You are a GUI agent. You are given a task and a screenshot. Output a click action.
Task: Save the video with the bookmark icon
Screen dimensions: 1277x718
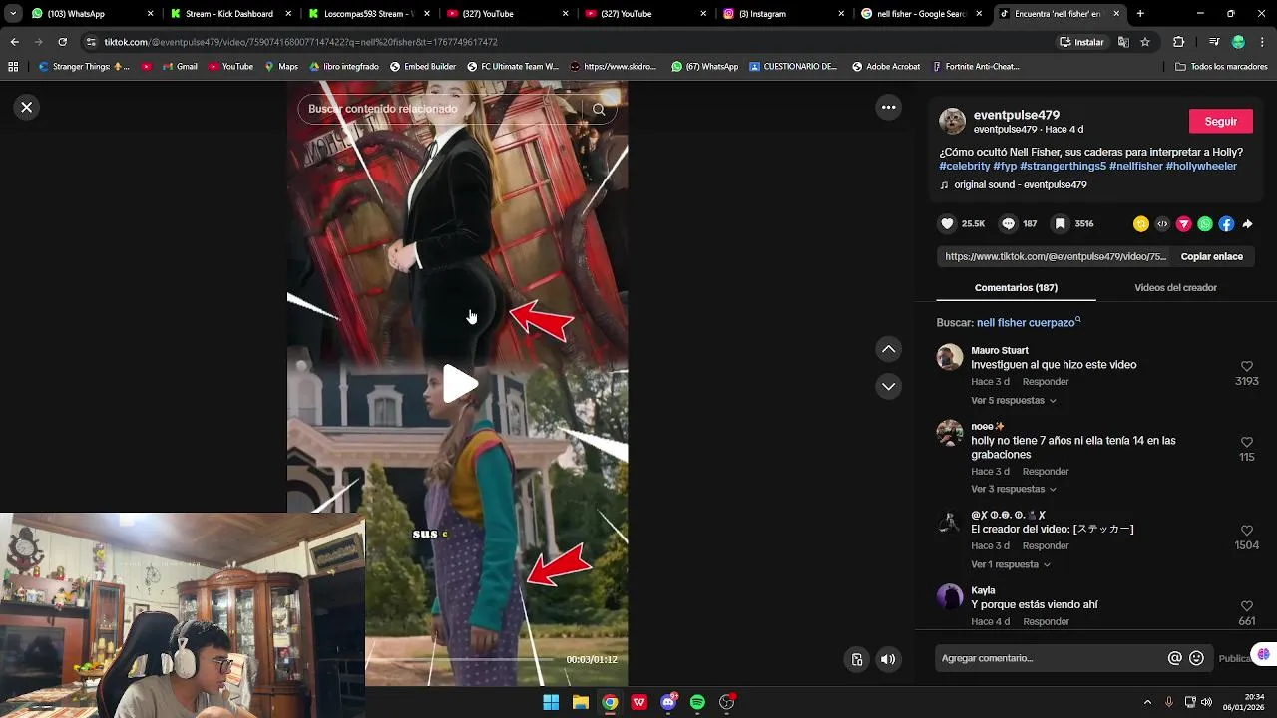1061,224
